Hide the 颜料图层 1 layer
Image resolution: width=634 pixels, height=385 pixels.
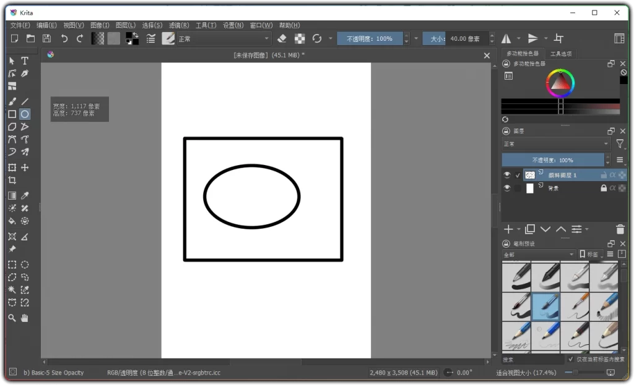point(507,174)
